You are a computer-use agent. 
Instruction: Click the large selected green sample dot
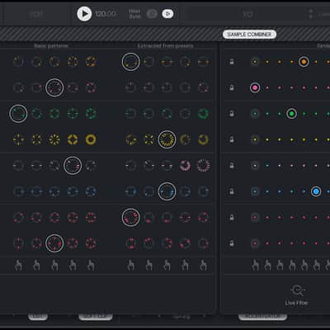pos(291,114)
